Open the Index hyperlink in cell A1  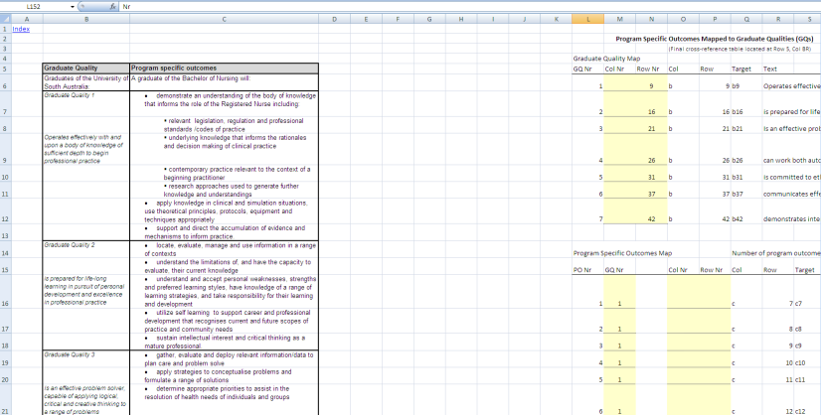[21, 30]
